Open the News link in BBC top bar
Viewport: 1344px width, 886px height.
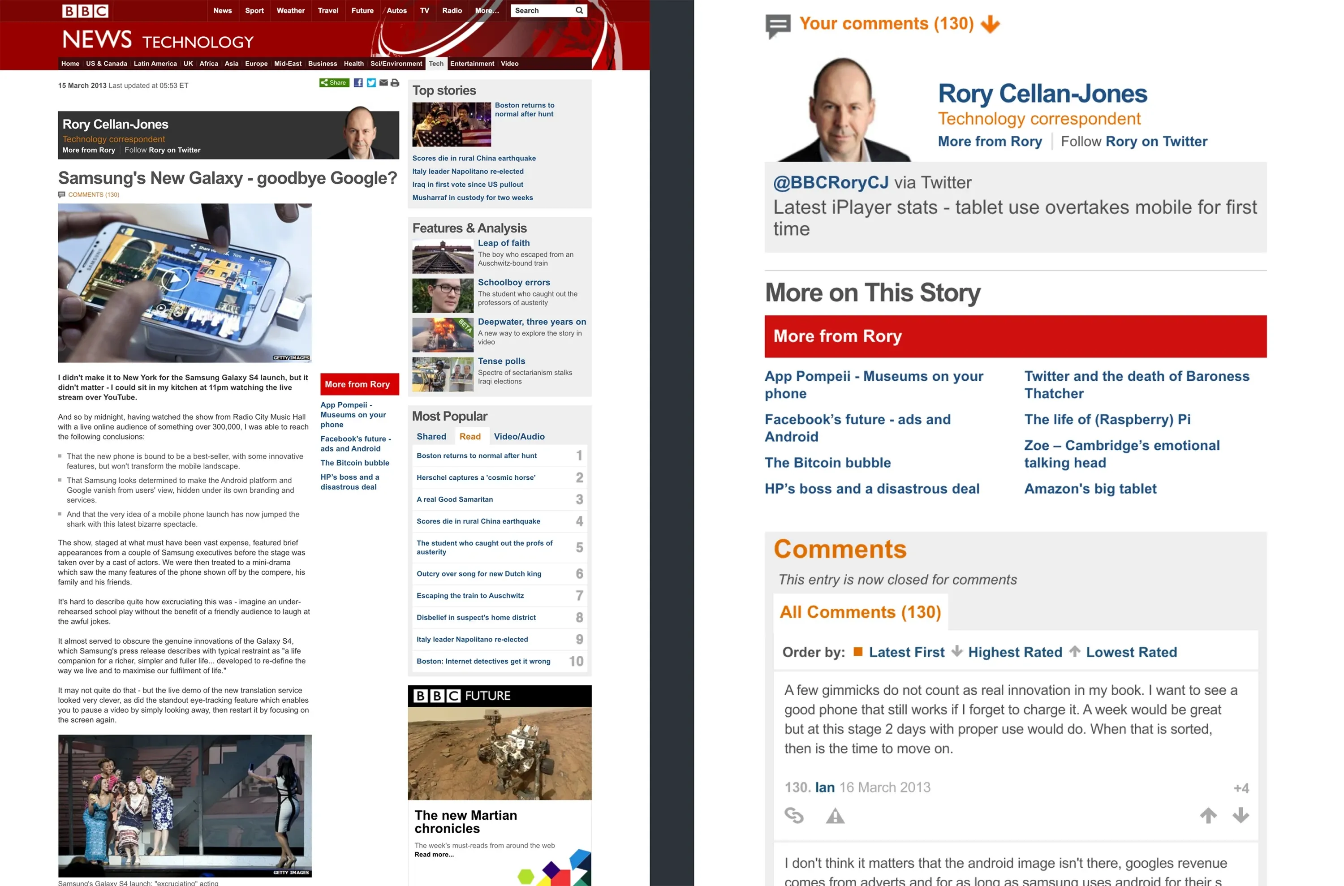222,11
